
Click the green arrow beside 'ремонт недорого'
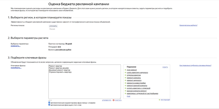[x=125, y=80]
